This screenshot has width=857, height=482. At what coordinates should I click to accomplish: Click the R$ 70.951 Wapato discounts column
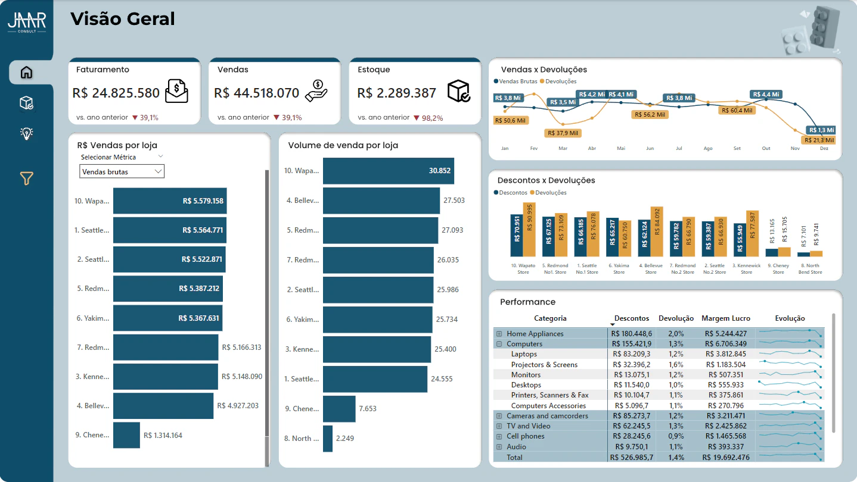coord(517,236)
